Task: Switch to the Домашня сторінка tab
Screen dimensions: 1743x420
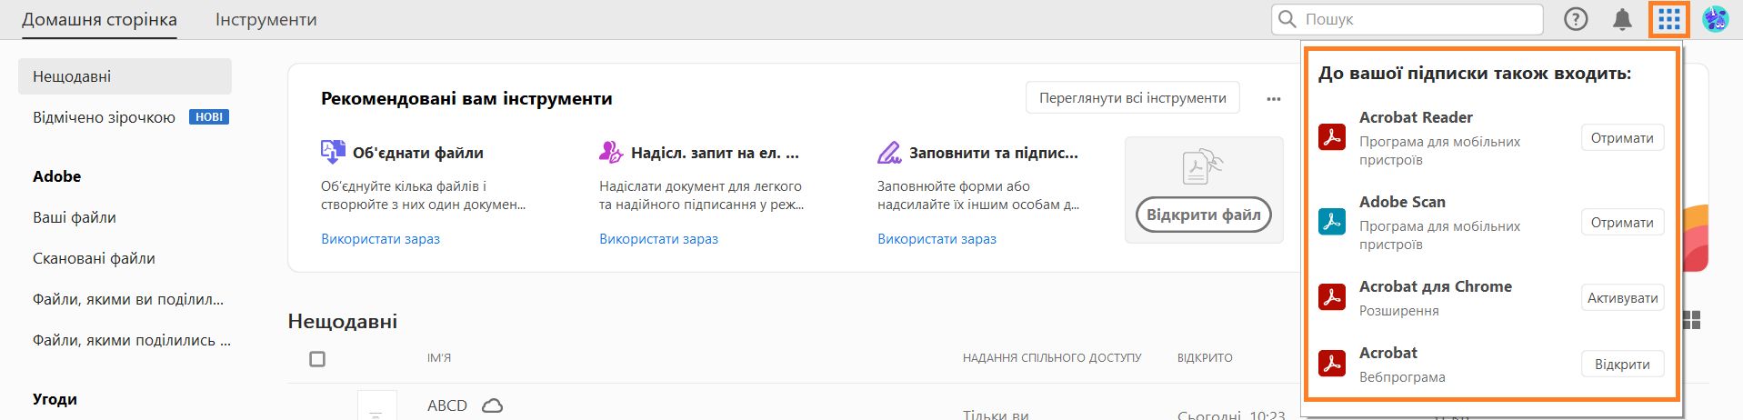Action: [99, 19]
